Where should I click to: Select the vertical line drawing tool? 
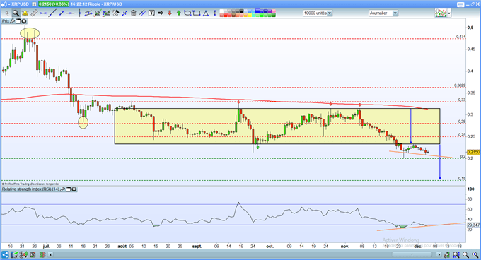(79, 13)
